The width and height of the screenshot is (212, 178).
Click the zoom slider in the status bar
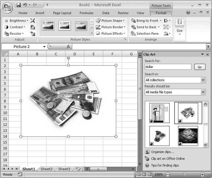[185, 174]
